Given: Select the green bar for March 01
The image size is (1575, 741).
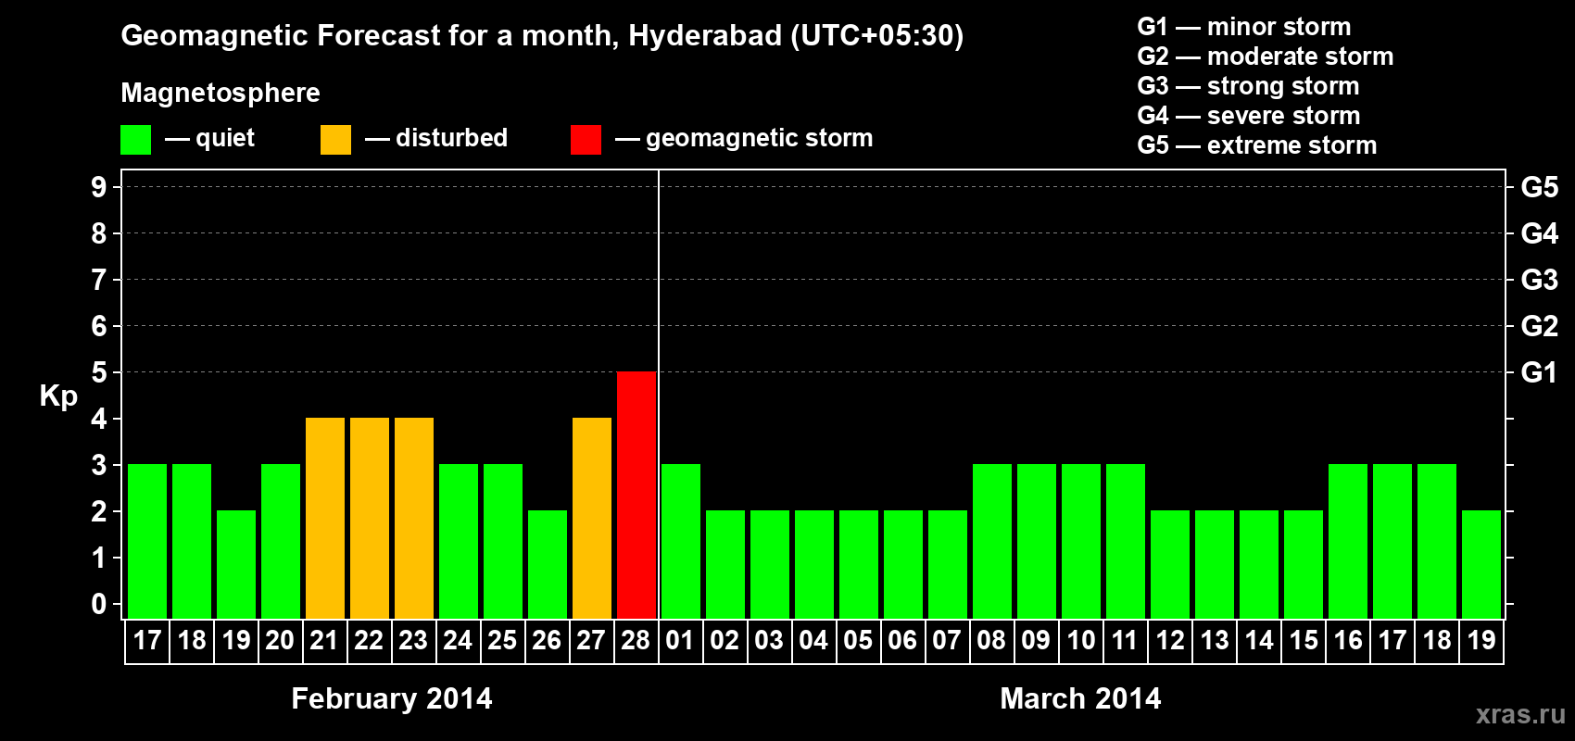Looking at the screenshot, I should [x=681, y=541].
